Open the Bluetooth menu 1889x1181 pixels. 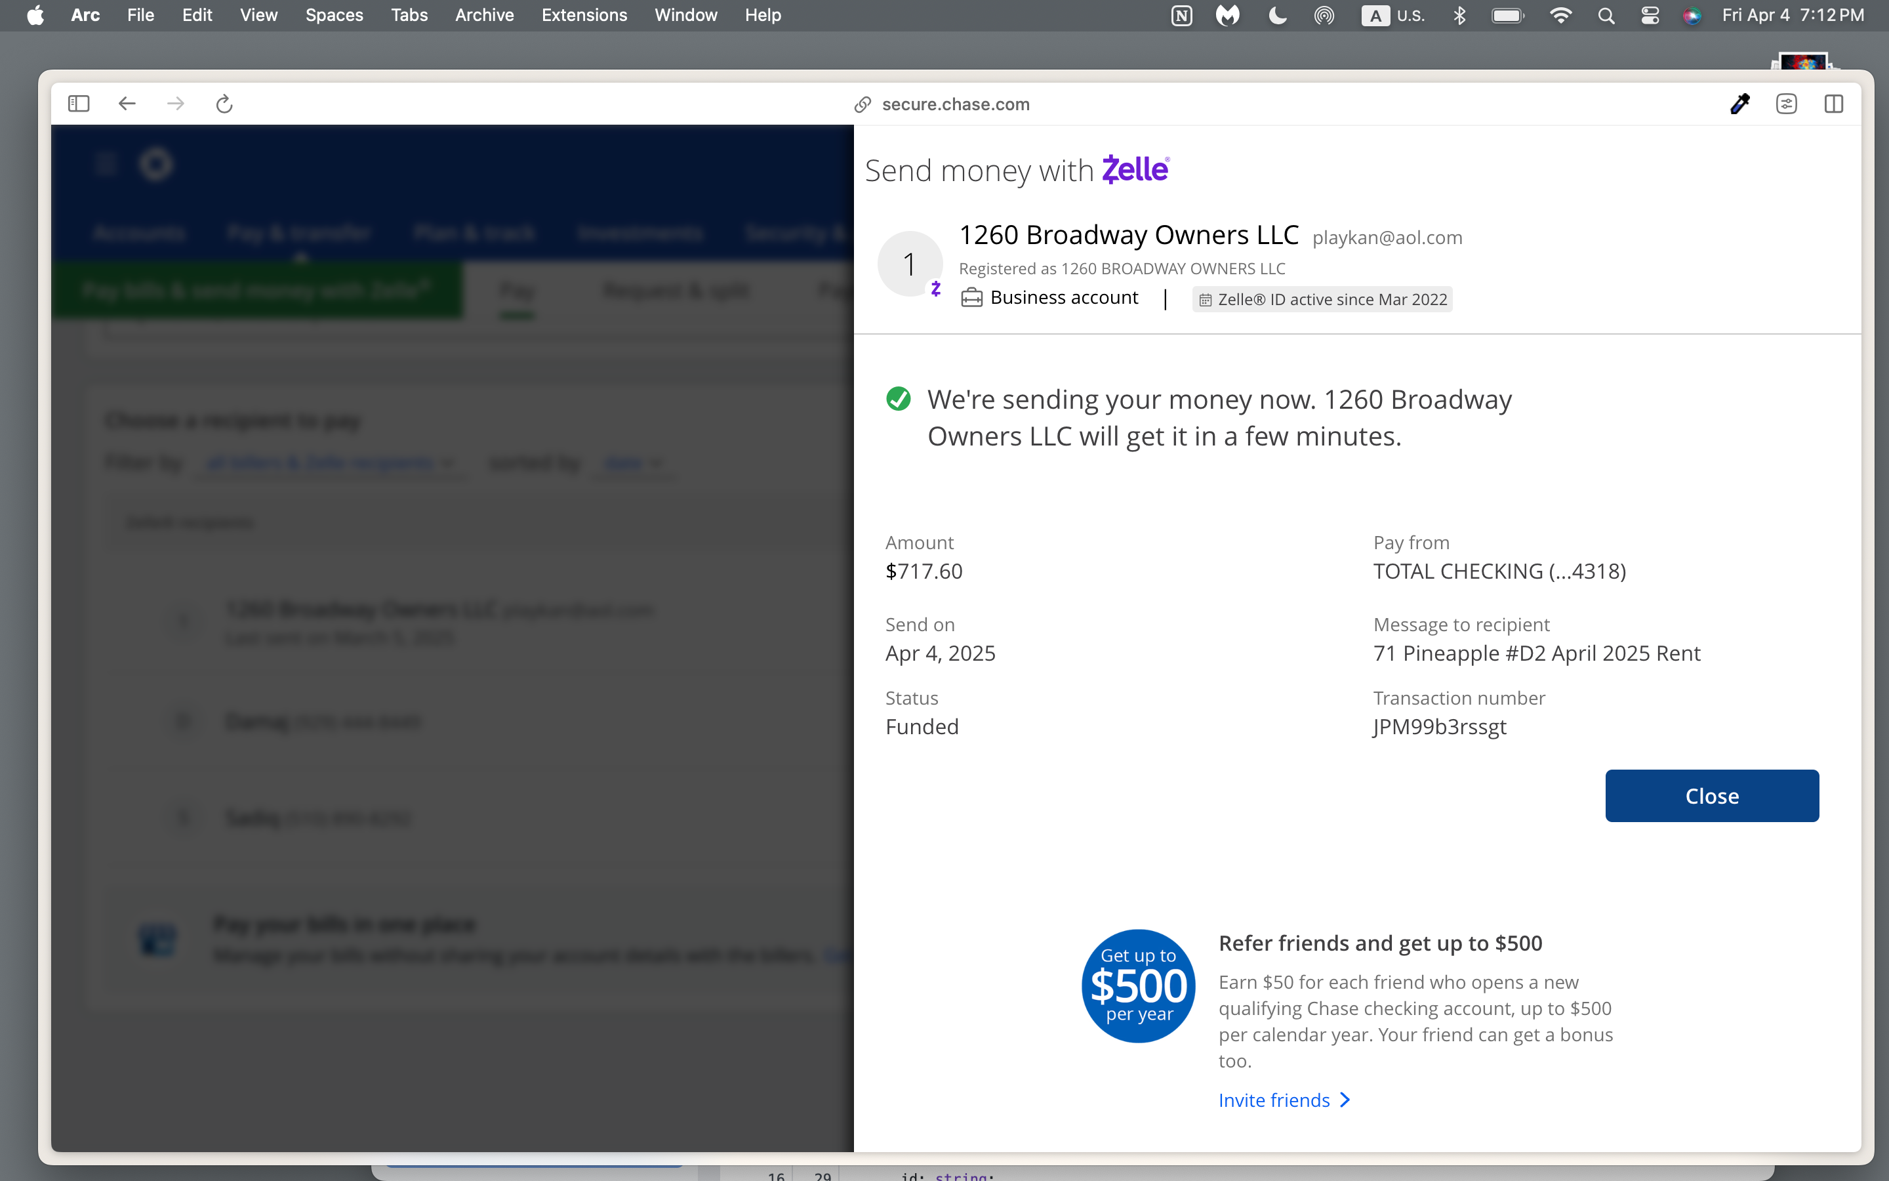coord(1459,16)
